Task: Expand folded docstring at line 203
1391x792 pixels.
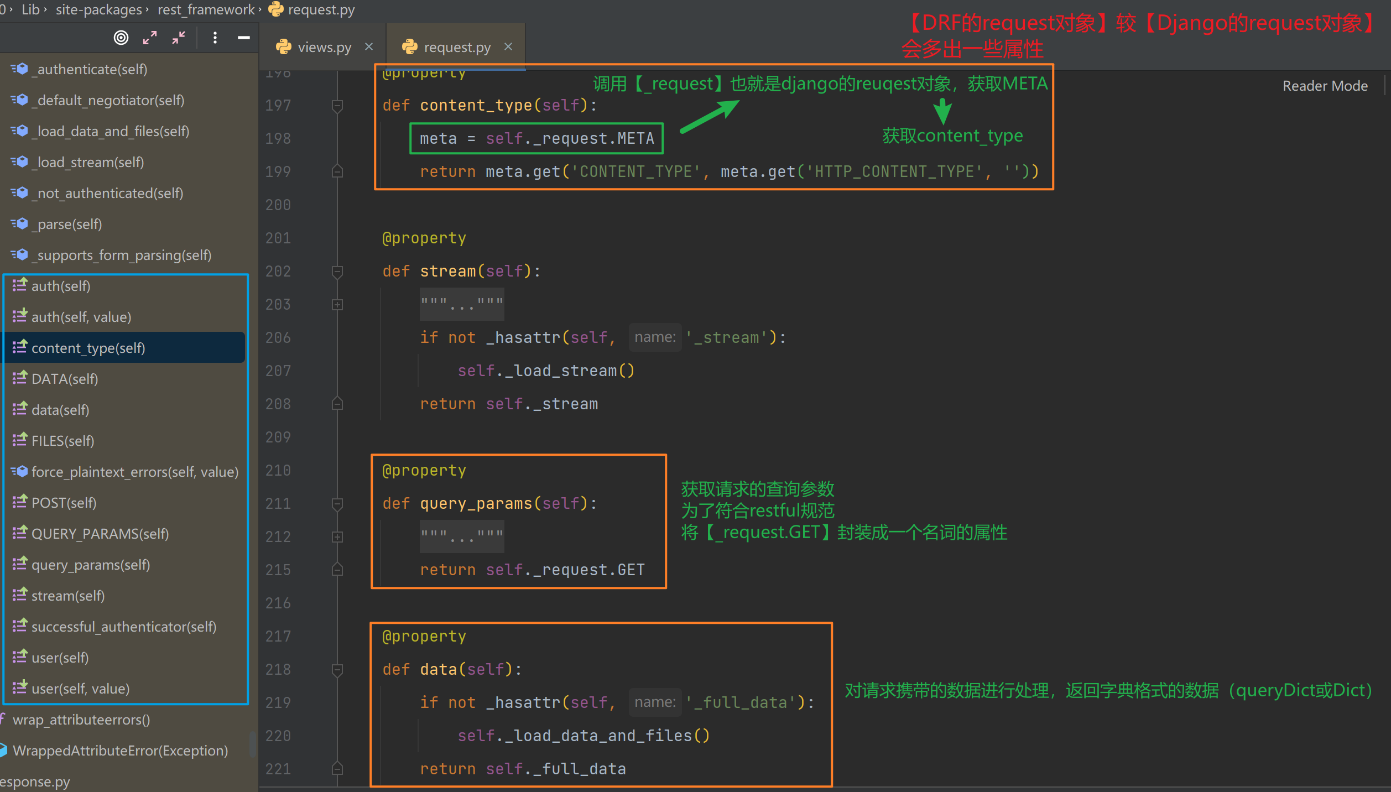Action: [x=337, y=304]
